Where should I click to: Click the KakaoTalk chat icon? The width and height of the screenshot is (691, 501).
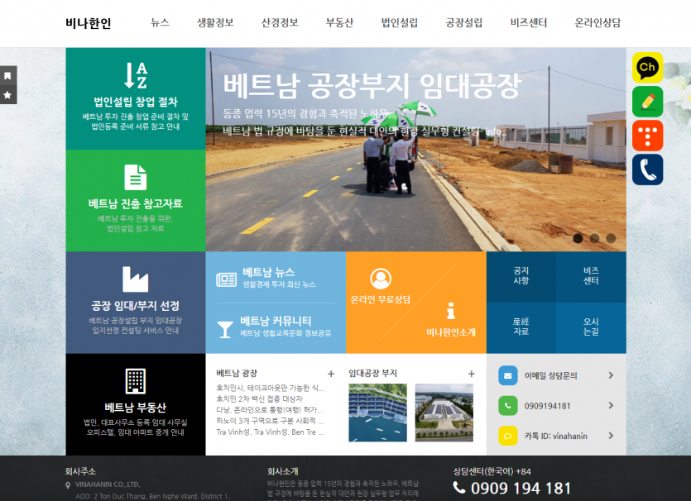click(x=647, y=67)
